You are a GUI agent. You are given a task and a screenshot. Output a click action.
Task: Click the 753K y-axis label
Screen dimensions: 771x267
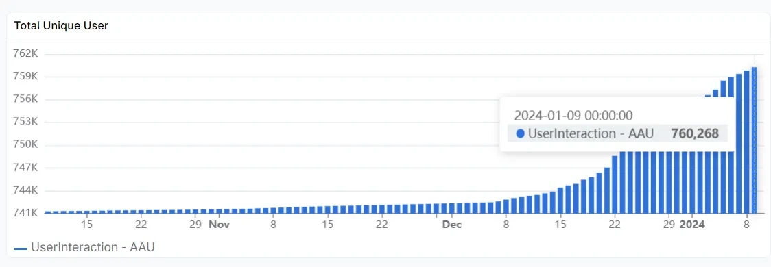(x=26, y=122)
